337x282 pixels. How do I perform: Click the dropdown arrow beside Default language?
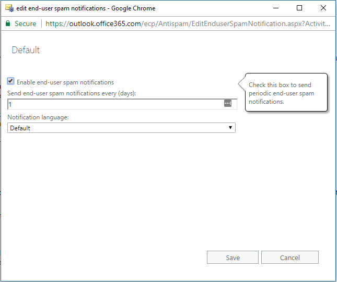click(230, 128)
